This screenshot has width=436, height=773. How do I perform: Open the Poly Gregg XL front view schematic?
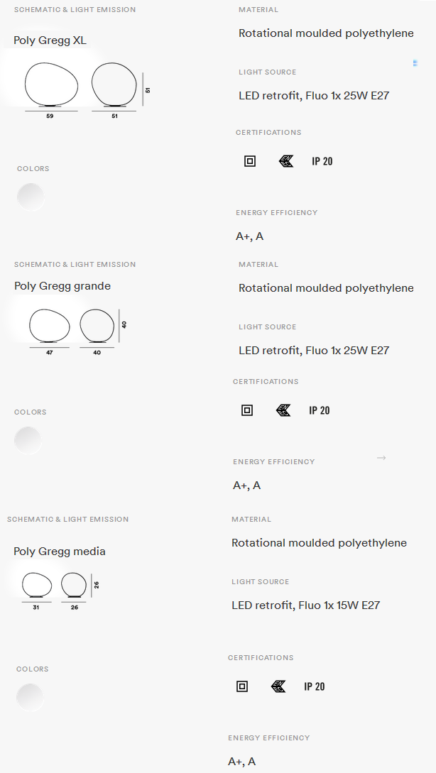coord(51,88)
